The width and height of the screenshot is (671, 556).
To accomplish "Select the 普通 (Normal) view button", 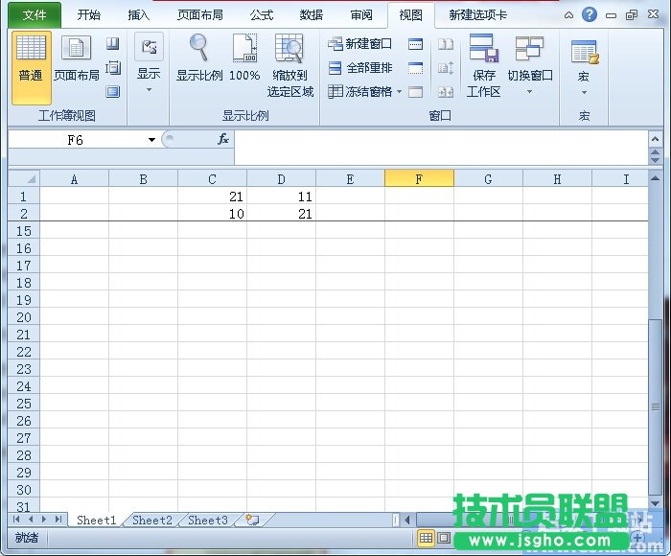I will tap(31, 65).
